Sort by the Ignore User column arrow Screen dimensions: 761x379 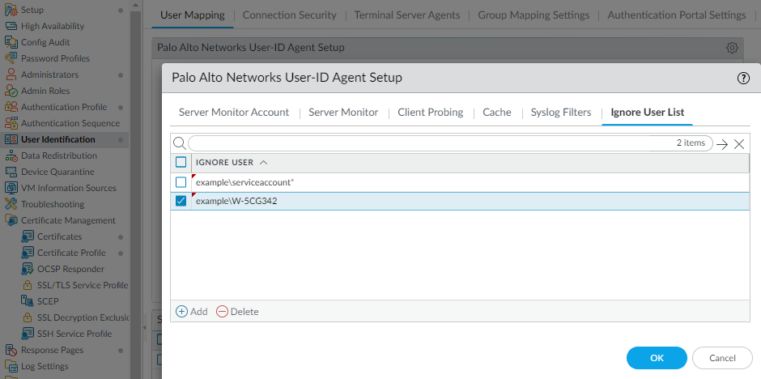264,162
